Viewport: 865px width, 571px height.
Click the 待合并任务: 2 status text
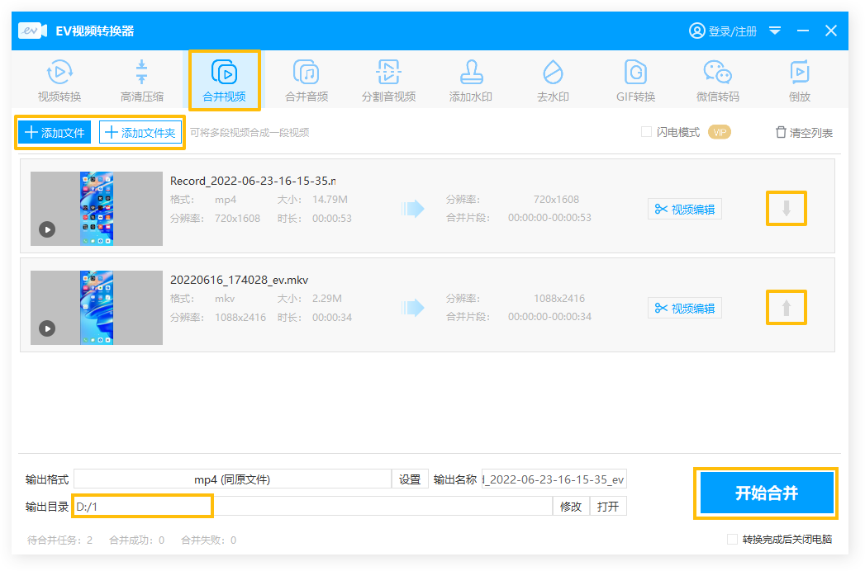pos(59,540)
